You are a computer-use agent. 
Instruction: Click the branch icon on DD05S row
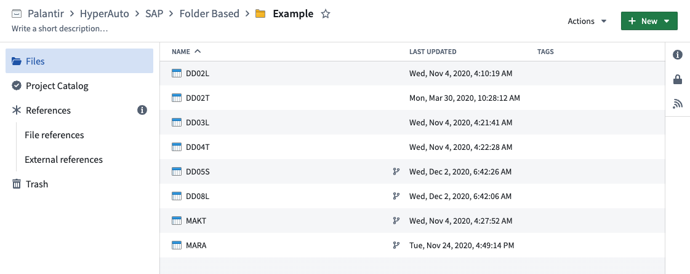pos(396,171)
